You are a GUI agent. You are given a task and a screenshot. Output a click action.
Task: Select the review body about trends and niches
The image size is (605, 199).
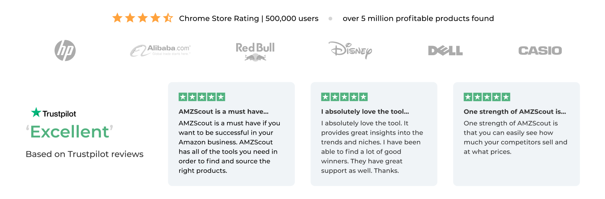pos(372,147)
